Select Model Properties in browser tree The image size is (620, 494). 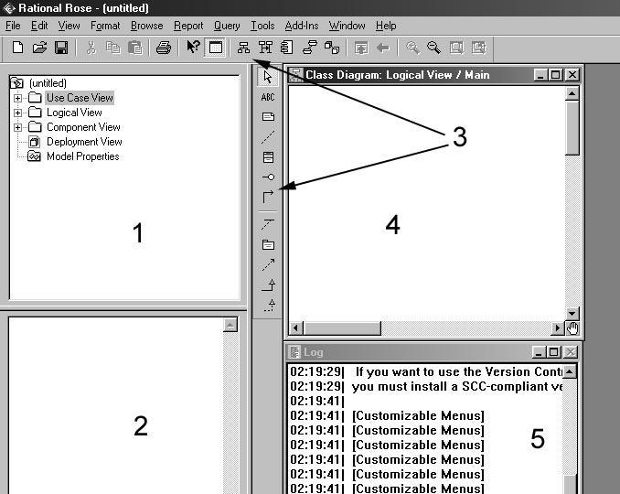point(82,156)
